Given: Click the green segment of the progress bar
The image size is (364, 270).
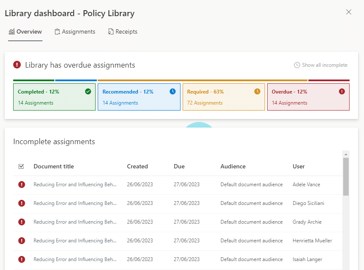Looking at the screenshot, I should pos(34,80).
